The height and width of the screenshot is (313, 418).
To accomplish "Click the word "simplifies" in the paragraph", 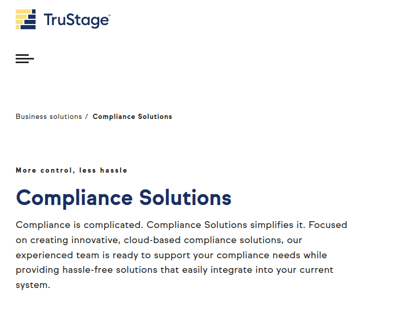I will [272, 225].
